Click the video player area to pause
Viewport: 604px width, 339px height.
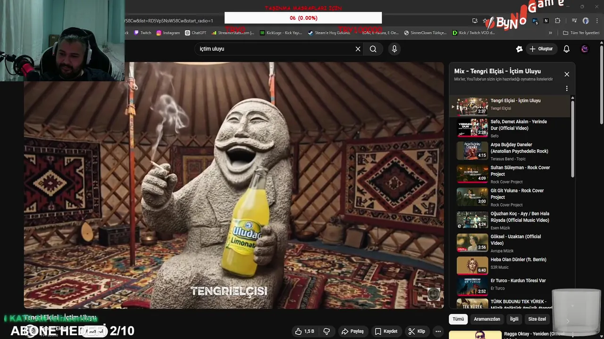pyautogui.click(x=234, y=186)
